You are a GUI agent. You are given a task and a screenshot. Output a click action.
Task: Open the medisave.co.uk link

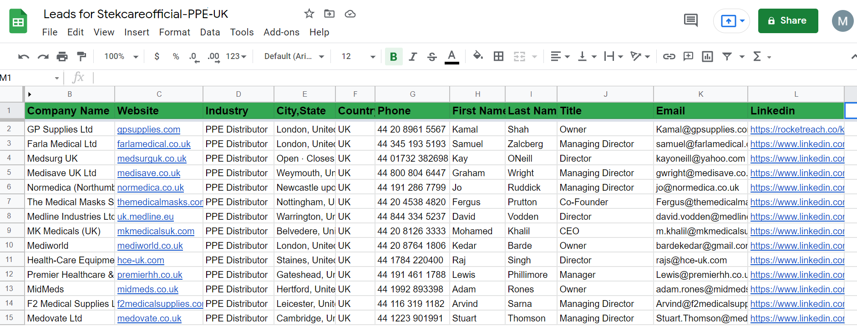148,173
